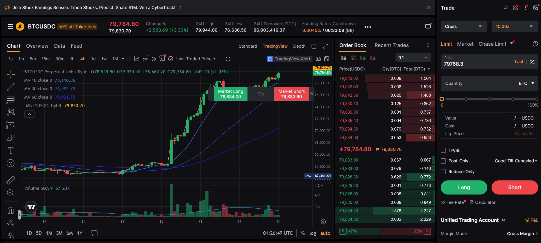This screenshot has width=541, height=243.
Task: Hide the Unified Trading Account balance
Action: point(503,220)
